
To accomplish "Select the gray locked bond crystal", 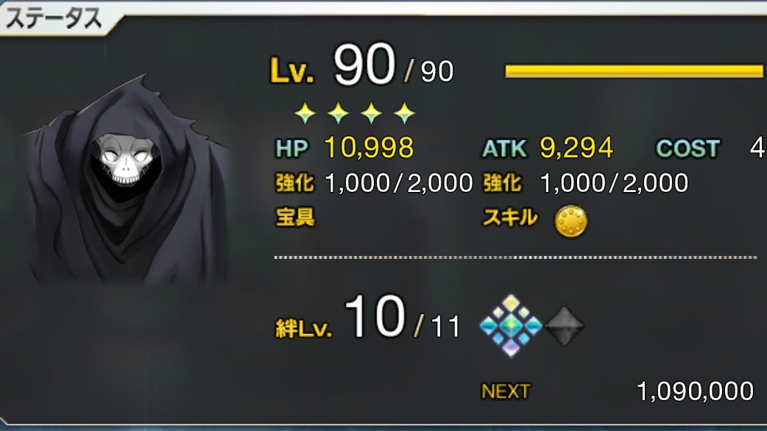I will pyautogui.click(x=564, y=327).
